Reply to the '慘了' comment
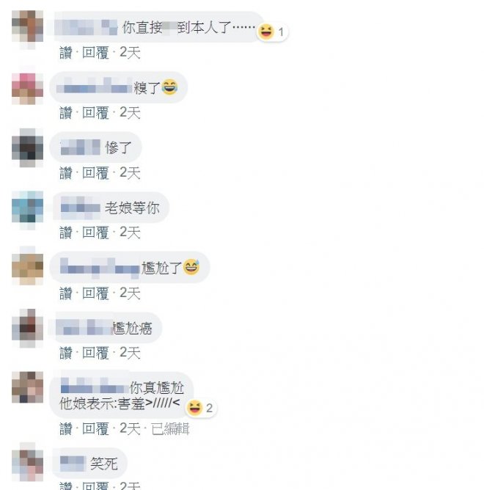This screenshot has height=490, width=484. tap(95, 173)
